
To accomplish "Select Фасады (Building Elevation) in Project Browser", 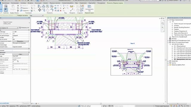I will tap(182, 27).
